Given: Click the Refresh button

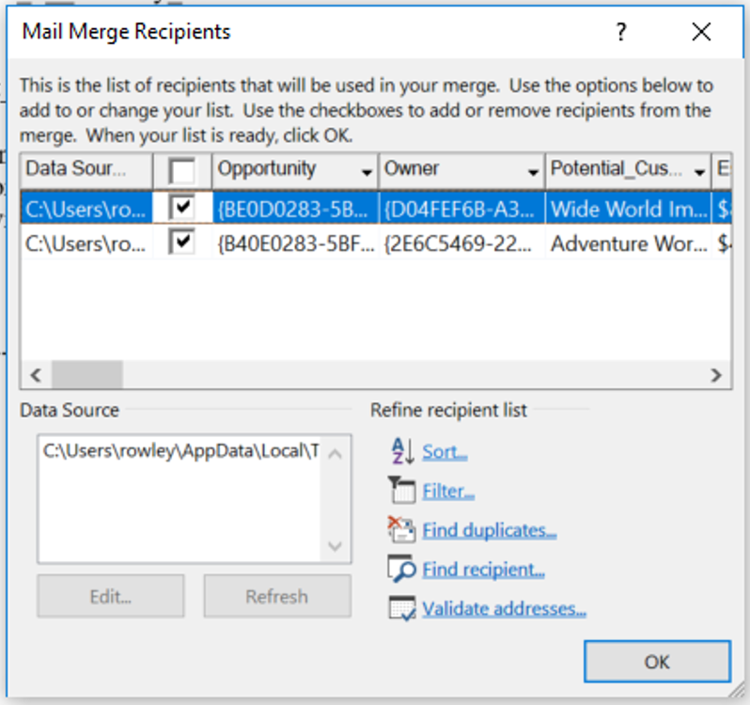Looking at the screenshot, I should pos(277,596).
